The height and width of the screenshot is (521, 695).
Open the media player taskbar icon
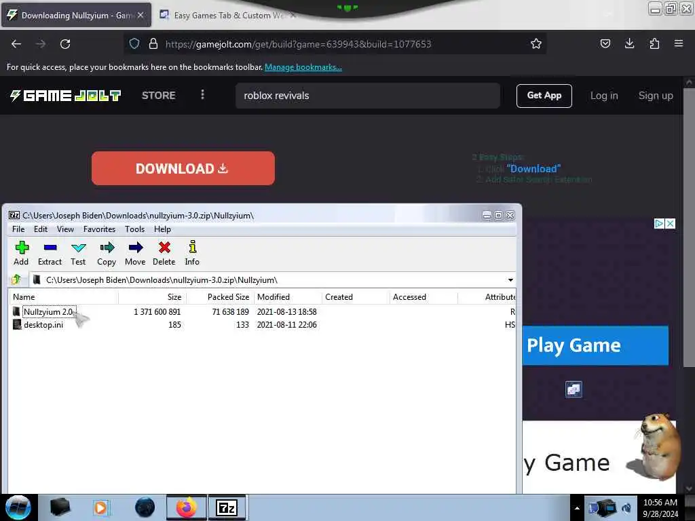[x=100, y=507]
